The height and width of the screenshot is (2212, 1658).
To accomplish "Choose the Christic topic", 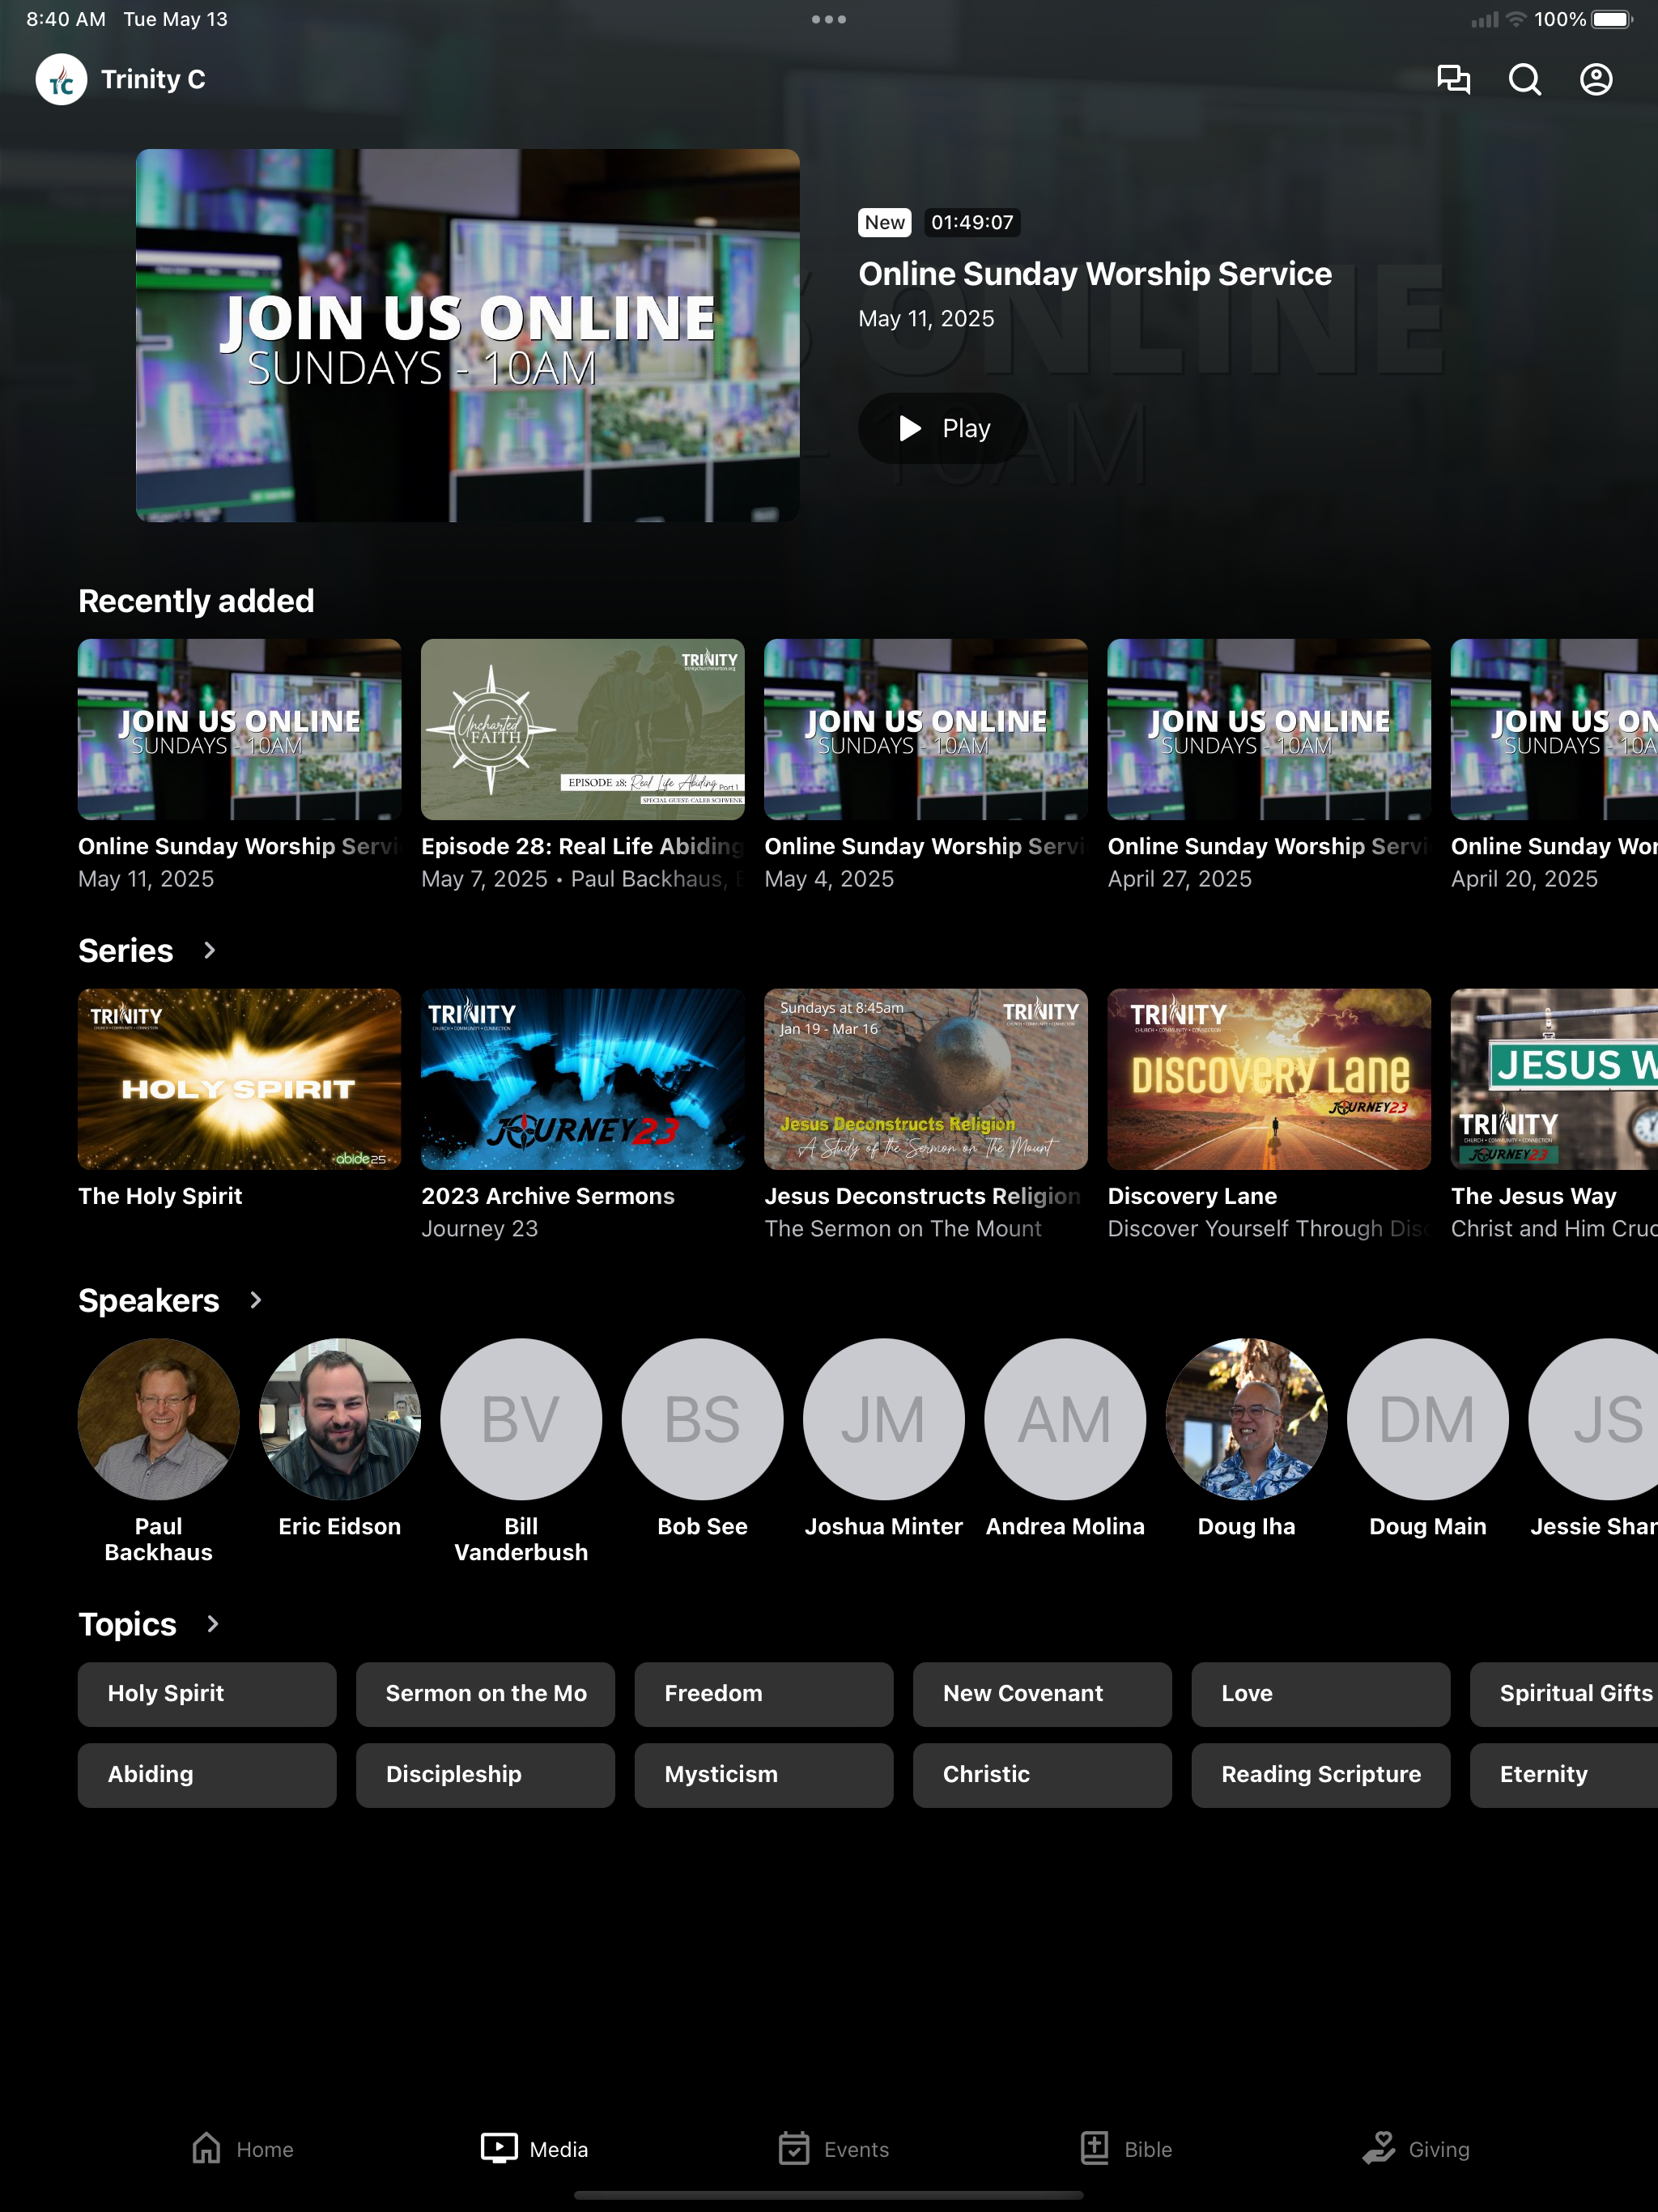I will coord(1042,1775).
